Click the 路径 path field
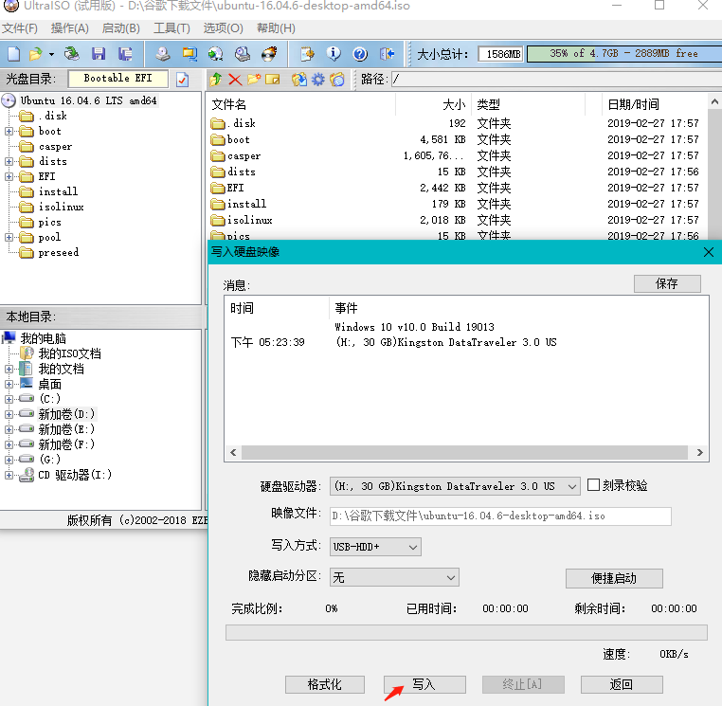 556,80
